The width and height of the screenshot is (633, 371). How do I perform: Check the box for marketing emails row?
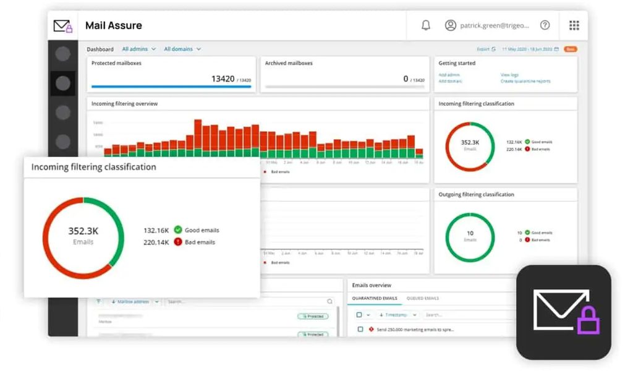pos(360,330)
